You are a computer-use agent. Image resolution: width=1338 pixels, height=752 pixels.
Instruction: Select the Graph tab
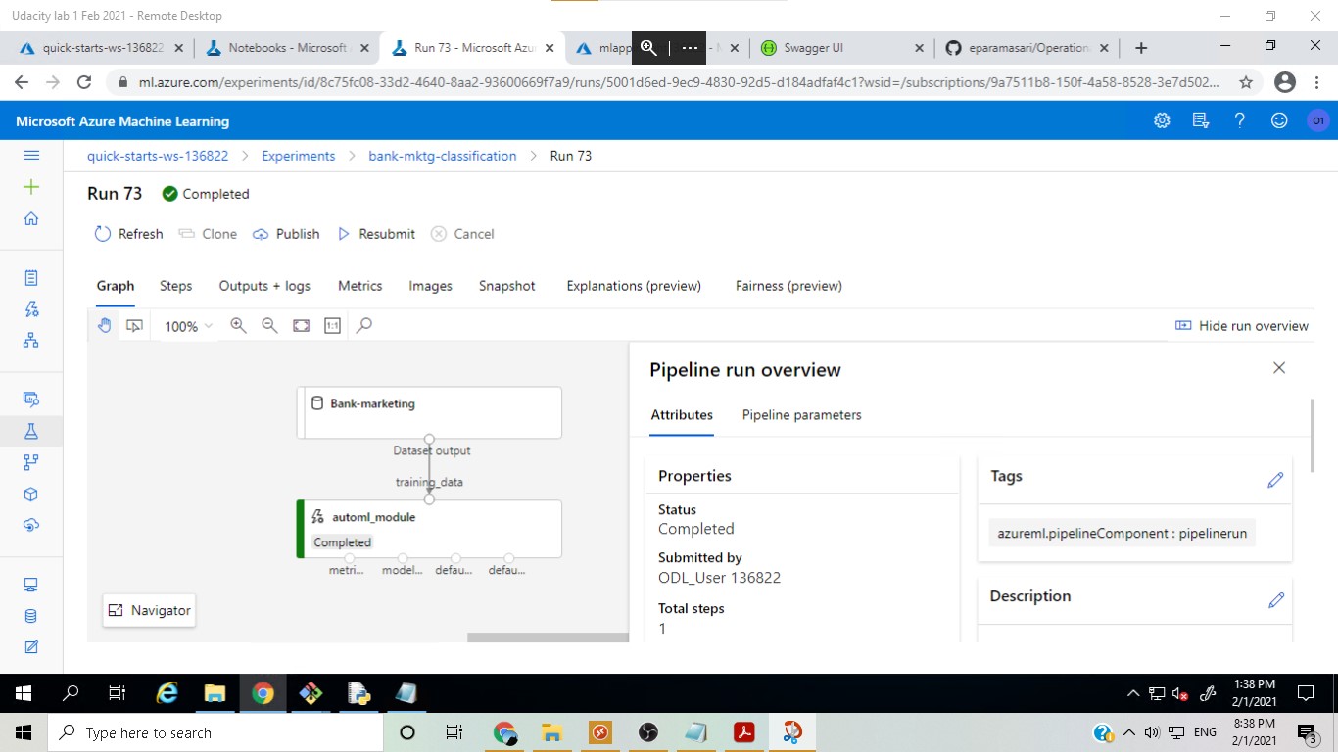(x=115, y=286)
